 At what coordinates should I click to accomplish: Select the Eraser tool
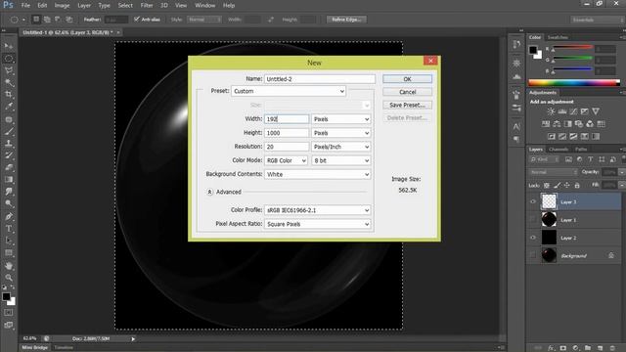9,167
